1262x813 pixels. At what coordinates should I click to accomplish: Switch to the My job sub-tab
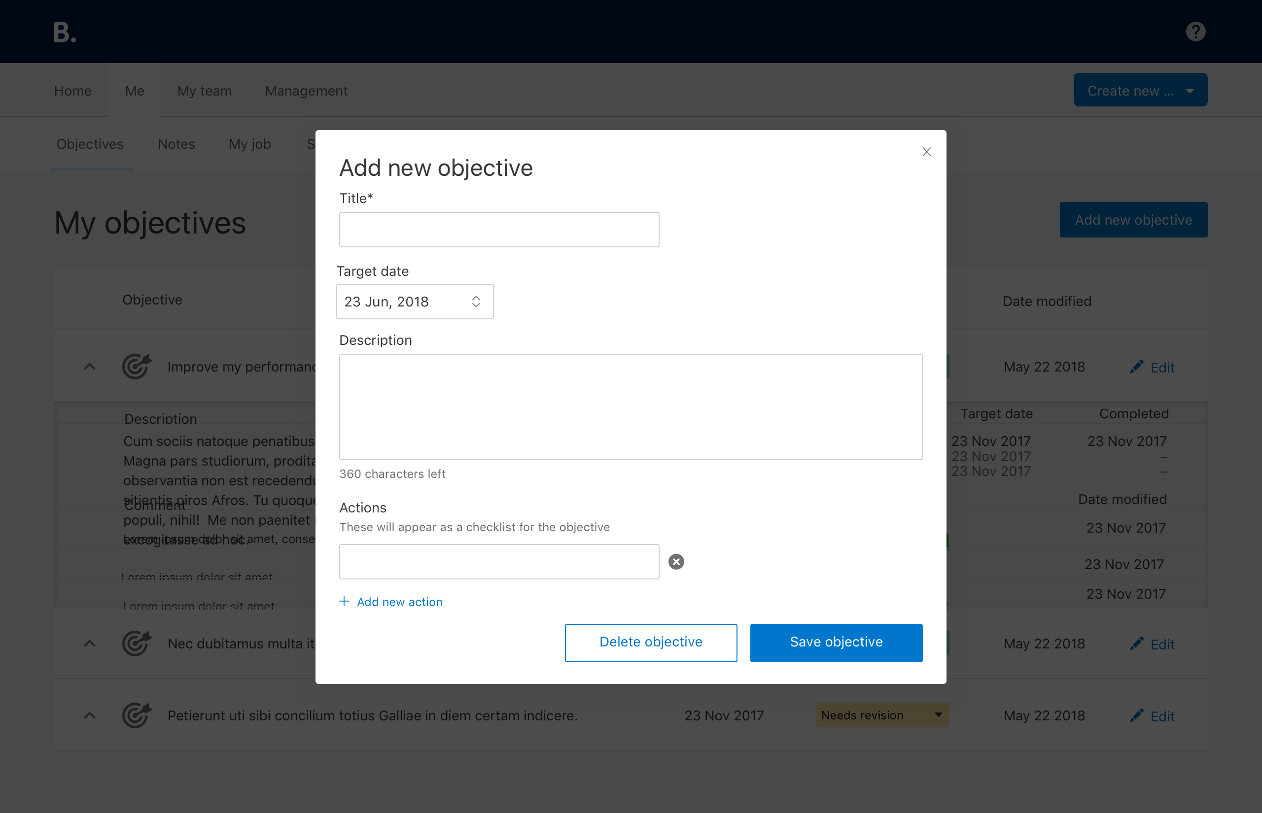coord(250,144)
